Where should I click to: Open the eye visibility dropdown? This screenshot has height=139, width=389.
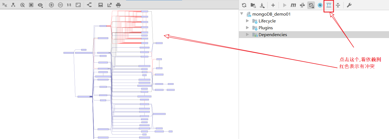pos(40,5)
